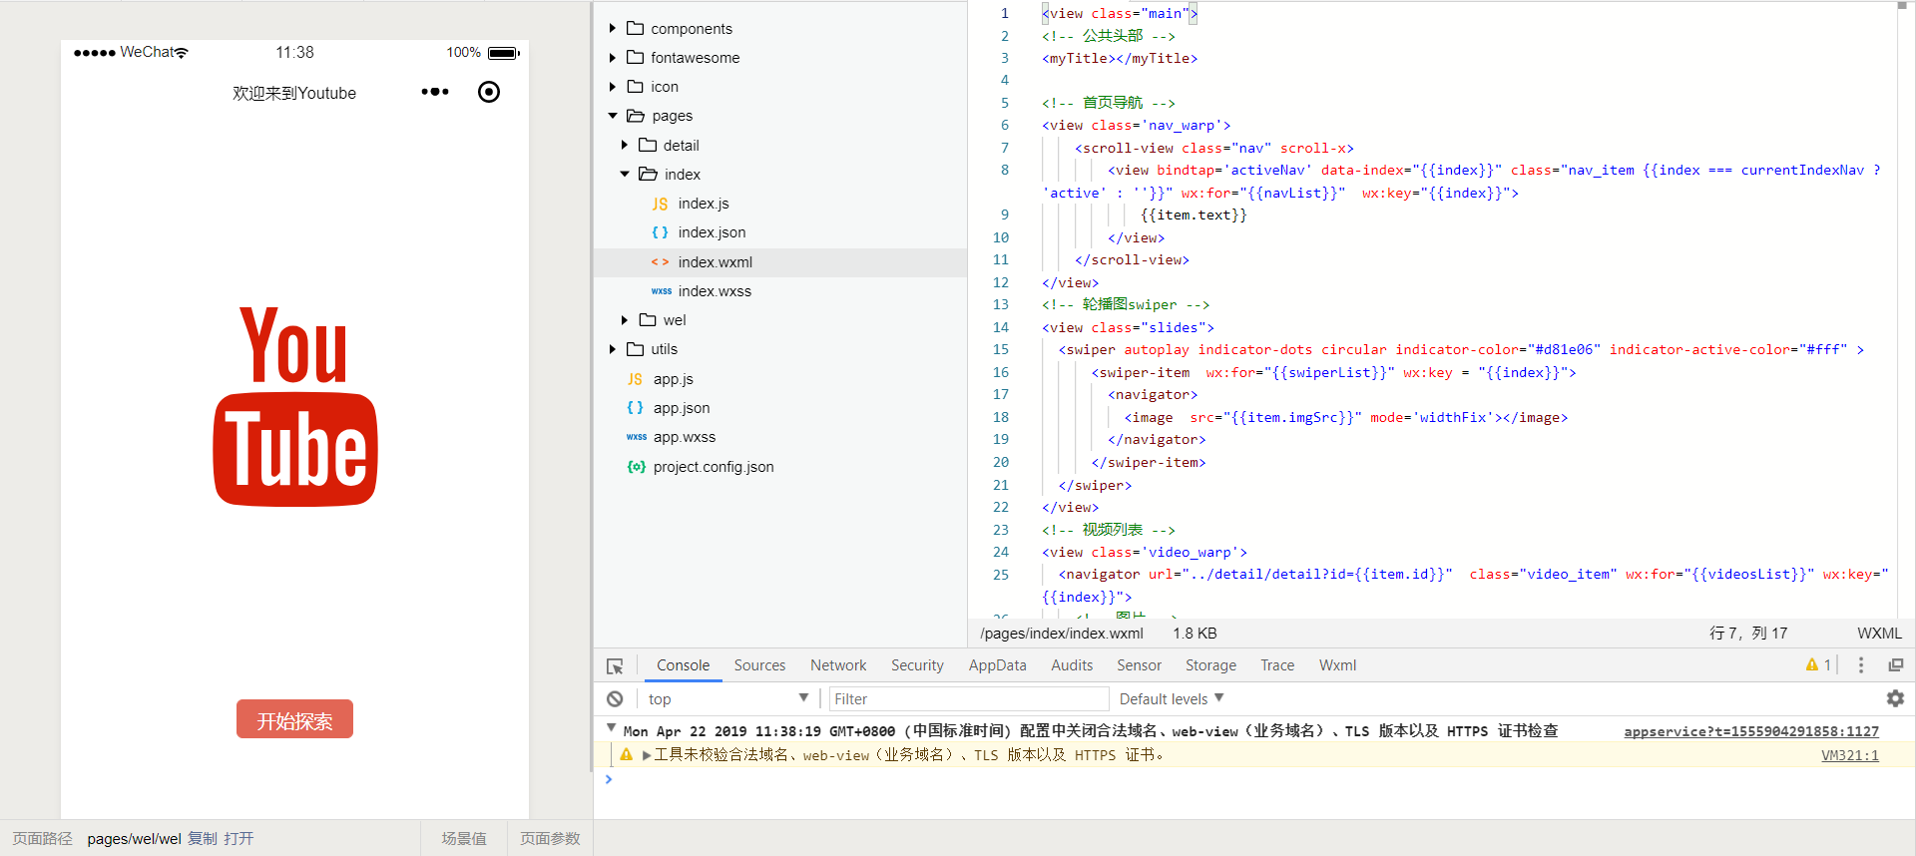Open the index.js file
Screen dimensions: 1916x856
click(704, 204)
